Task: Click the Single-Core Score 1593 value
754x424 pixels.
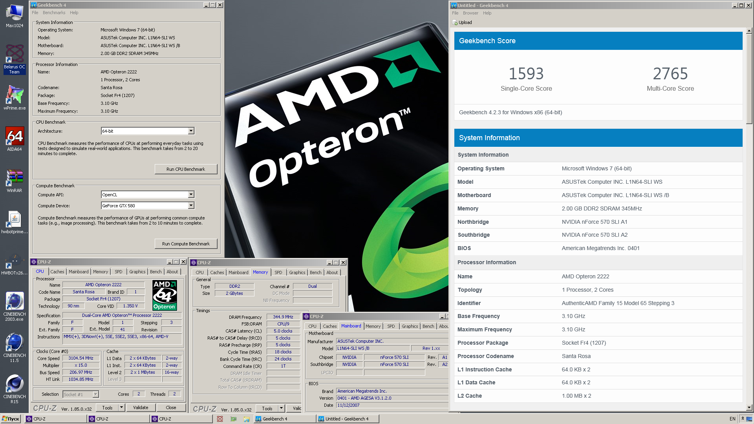Action: coord(526,74)
